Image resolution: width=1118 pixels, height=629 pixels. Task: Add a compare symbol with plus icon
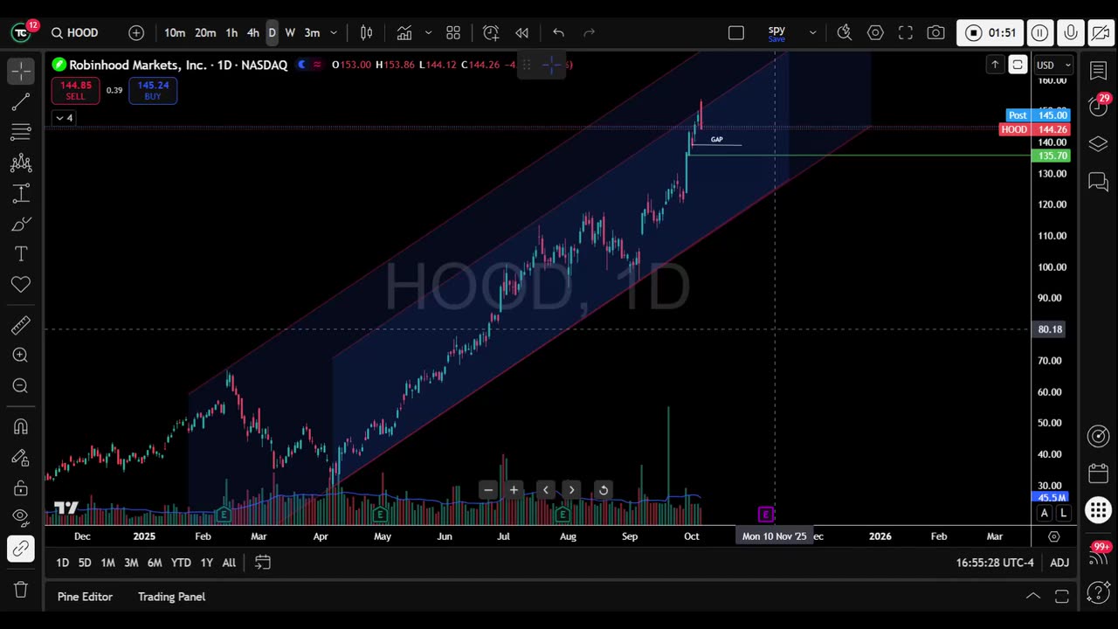pos(136,32)
